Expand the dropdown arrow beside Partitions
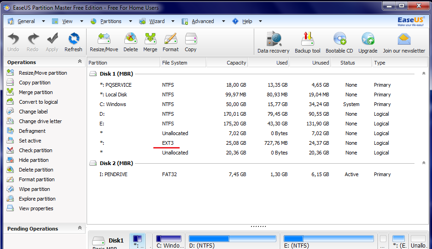This screenshot has height=249, width=432. coord(130,21)
